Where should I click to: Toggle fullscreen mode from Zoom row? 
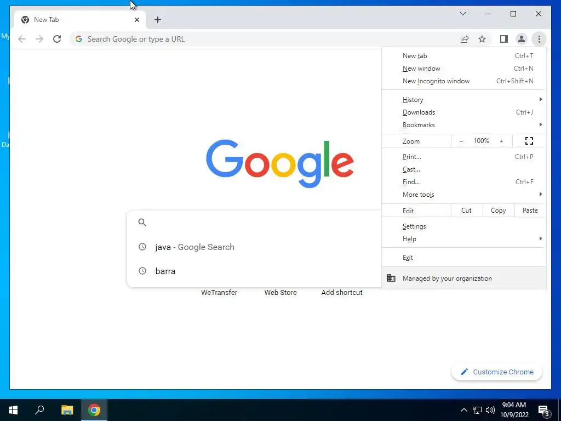(529, 141)
